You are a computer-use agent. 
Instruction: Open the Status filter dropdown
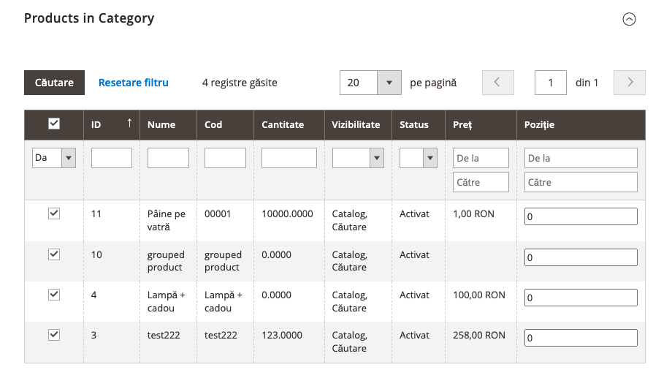pyautogui.click(x=419, y=158)
